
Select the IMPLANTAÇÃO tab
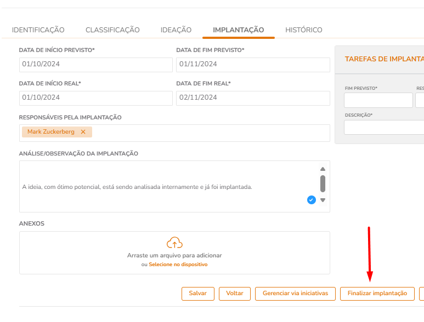click(239, 30)
